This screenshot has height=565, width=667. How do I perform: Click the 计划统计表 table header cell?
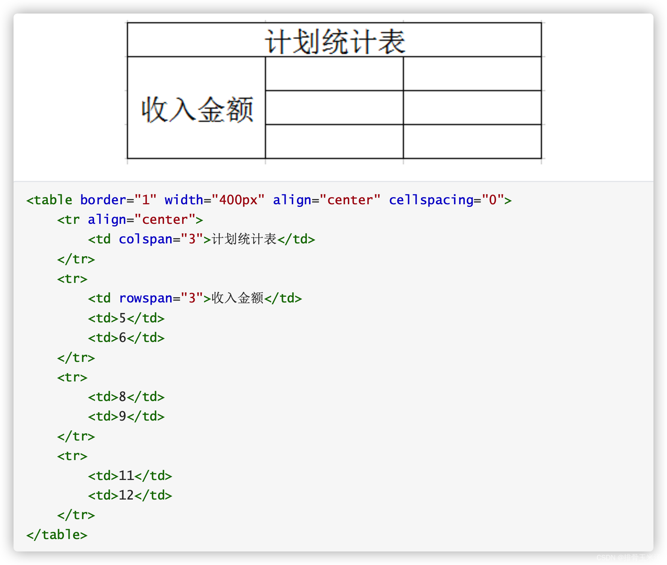[x=334, y=40]
